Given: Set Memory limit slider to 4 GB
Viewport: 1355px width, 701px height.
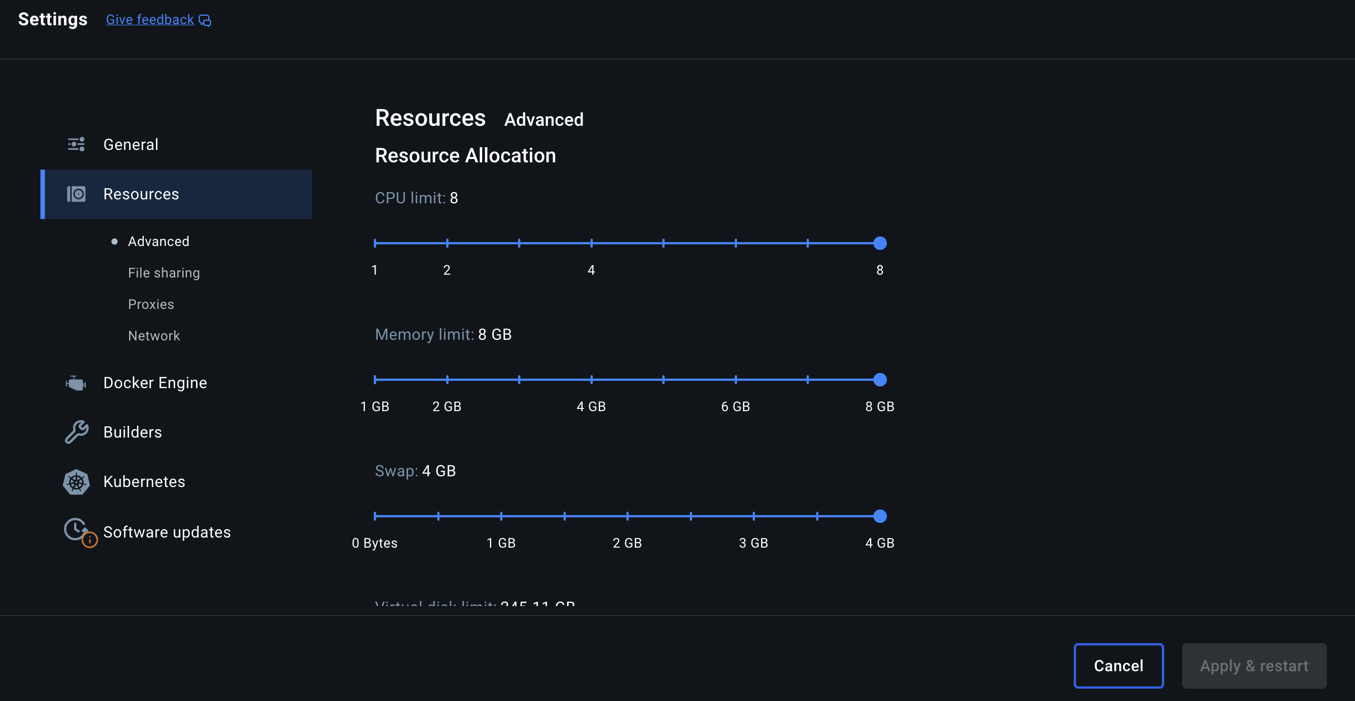Looking at the screenshot, I should (591, 380).
